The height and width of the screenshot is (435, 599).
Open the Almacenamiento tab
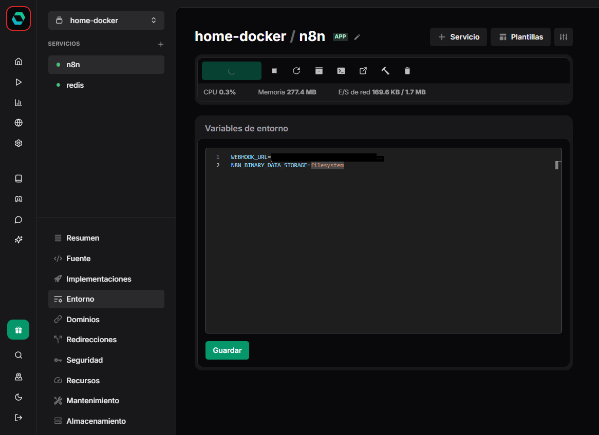106,421
